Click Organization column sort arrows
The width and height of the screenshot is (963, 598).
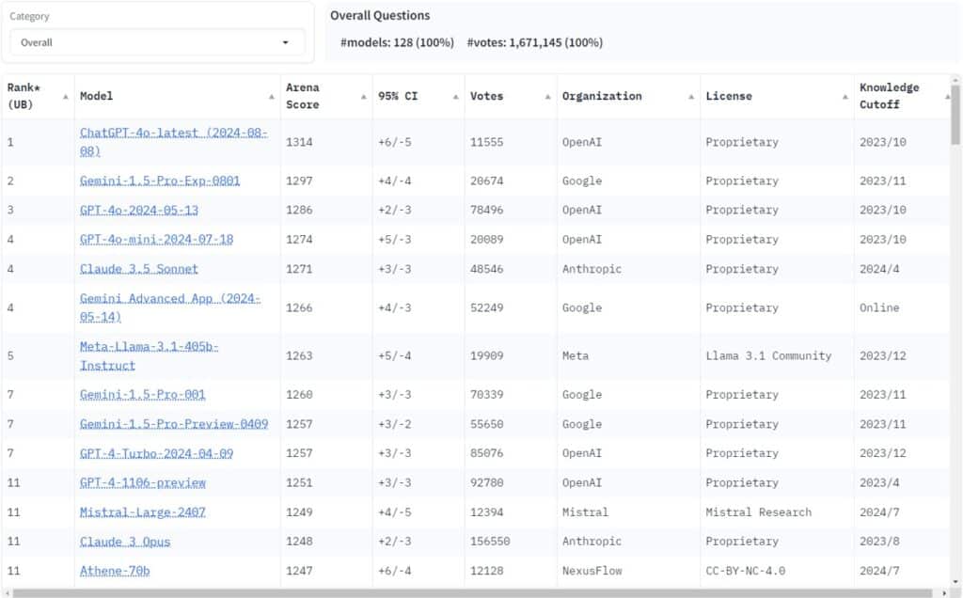click(691, 97)
